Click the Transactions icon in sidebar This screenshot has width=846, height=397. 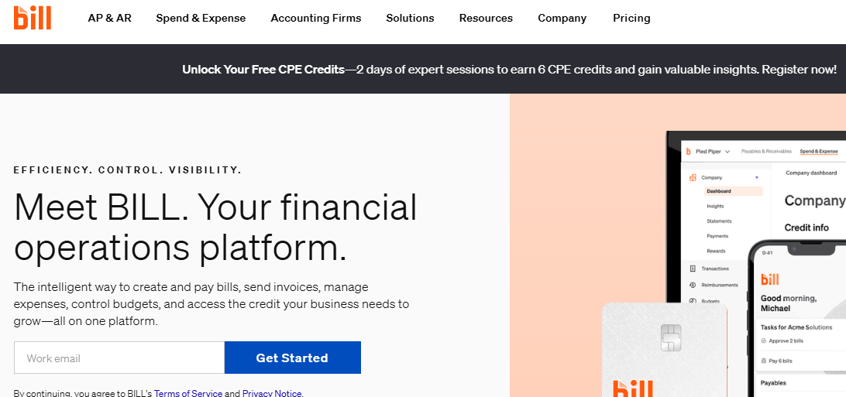point(692,269)
